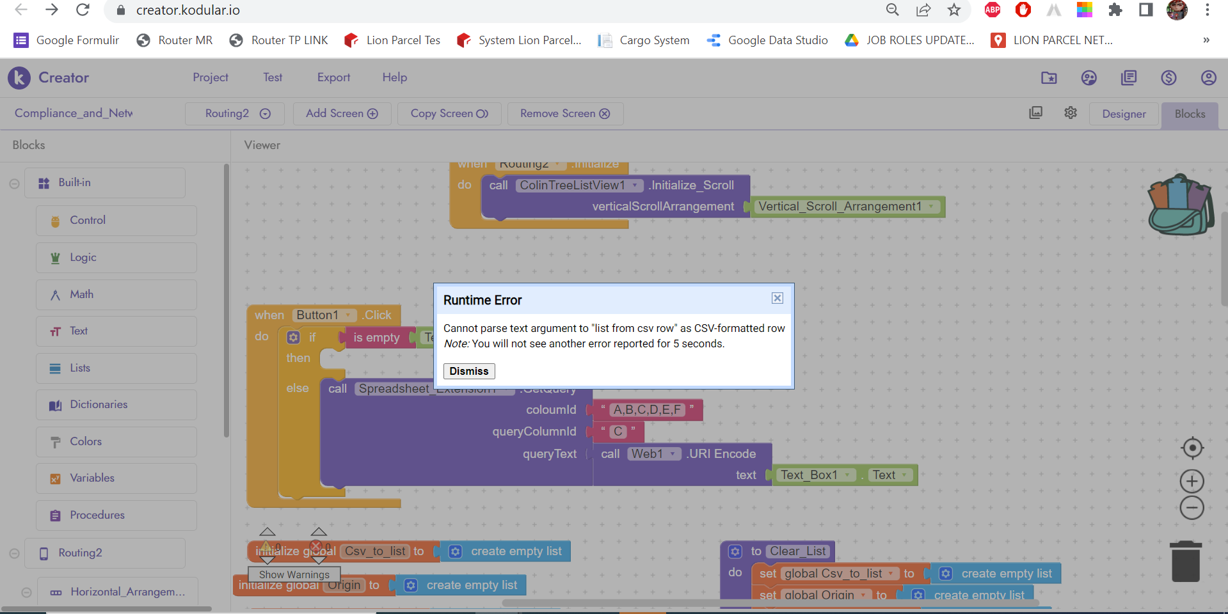Open the folder with star icon
Screen dimensions: 1228x614
(1049, 78)
